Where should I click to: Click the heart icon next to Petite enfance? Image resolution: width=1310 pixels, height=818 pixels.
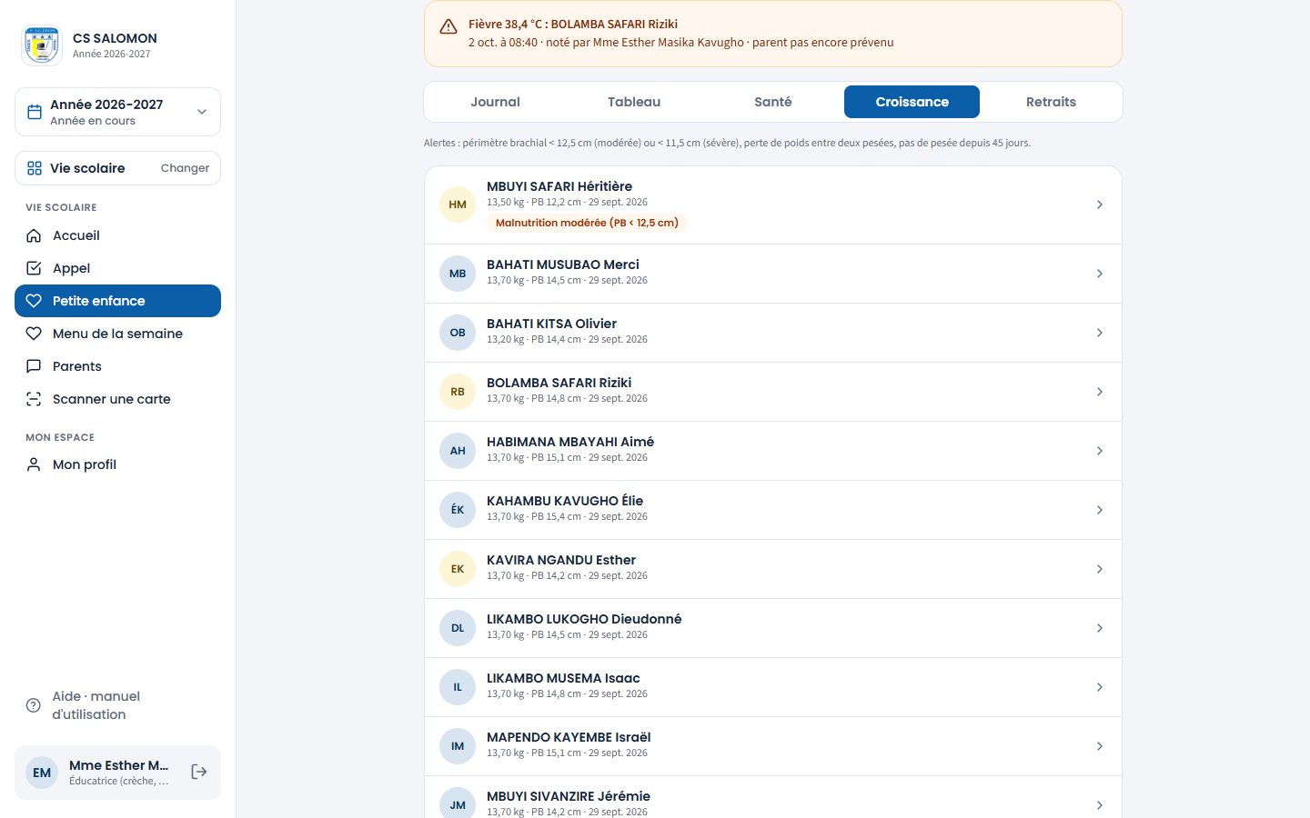34,301
